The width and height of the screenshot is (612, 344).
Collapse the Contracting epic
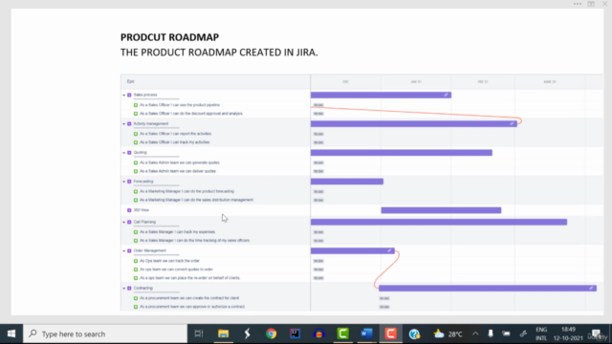[x=124, y=289]
